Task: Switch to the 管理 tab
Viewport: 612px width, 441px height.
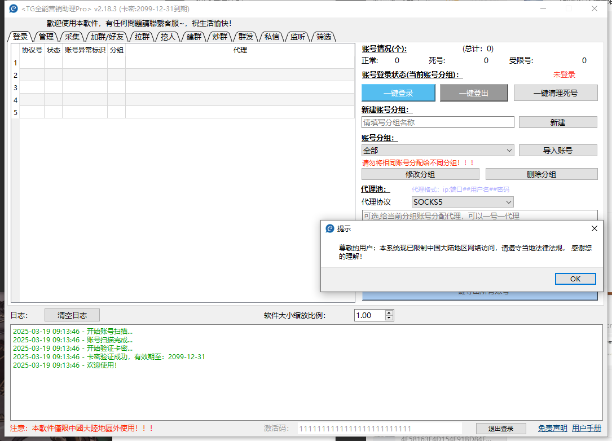Action: click(x=46, y=37)
